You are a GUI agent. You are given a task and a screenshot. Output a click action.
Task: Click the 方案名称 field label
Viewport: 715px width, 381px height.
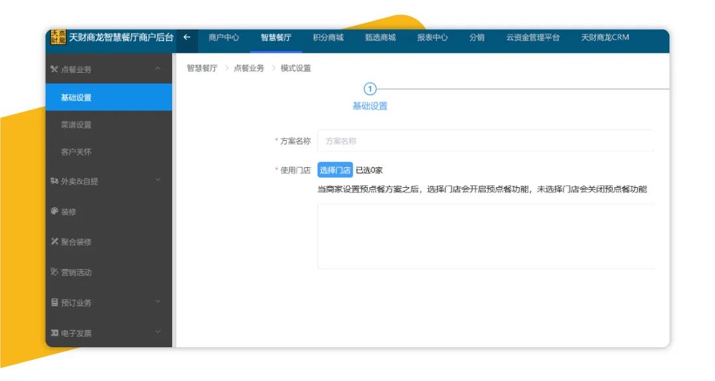(x=295, y=142)
